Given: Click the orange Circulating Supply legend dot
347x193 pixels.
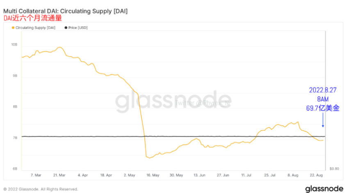Looking at the screenshot, I should 13,28.
